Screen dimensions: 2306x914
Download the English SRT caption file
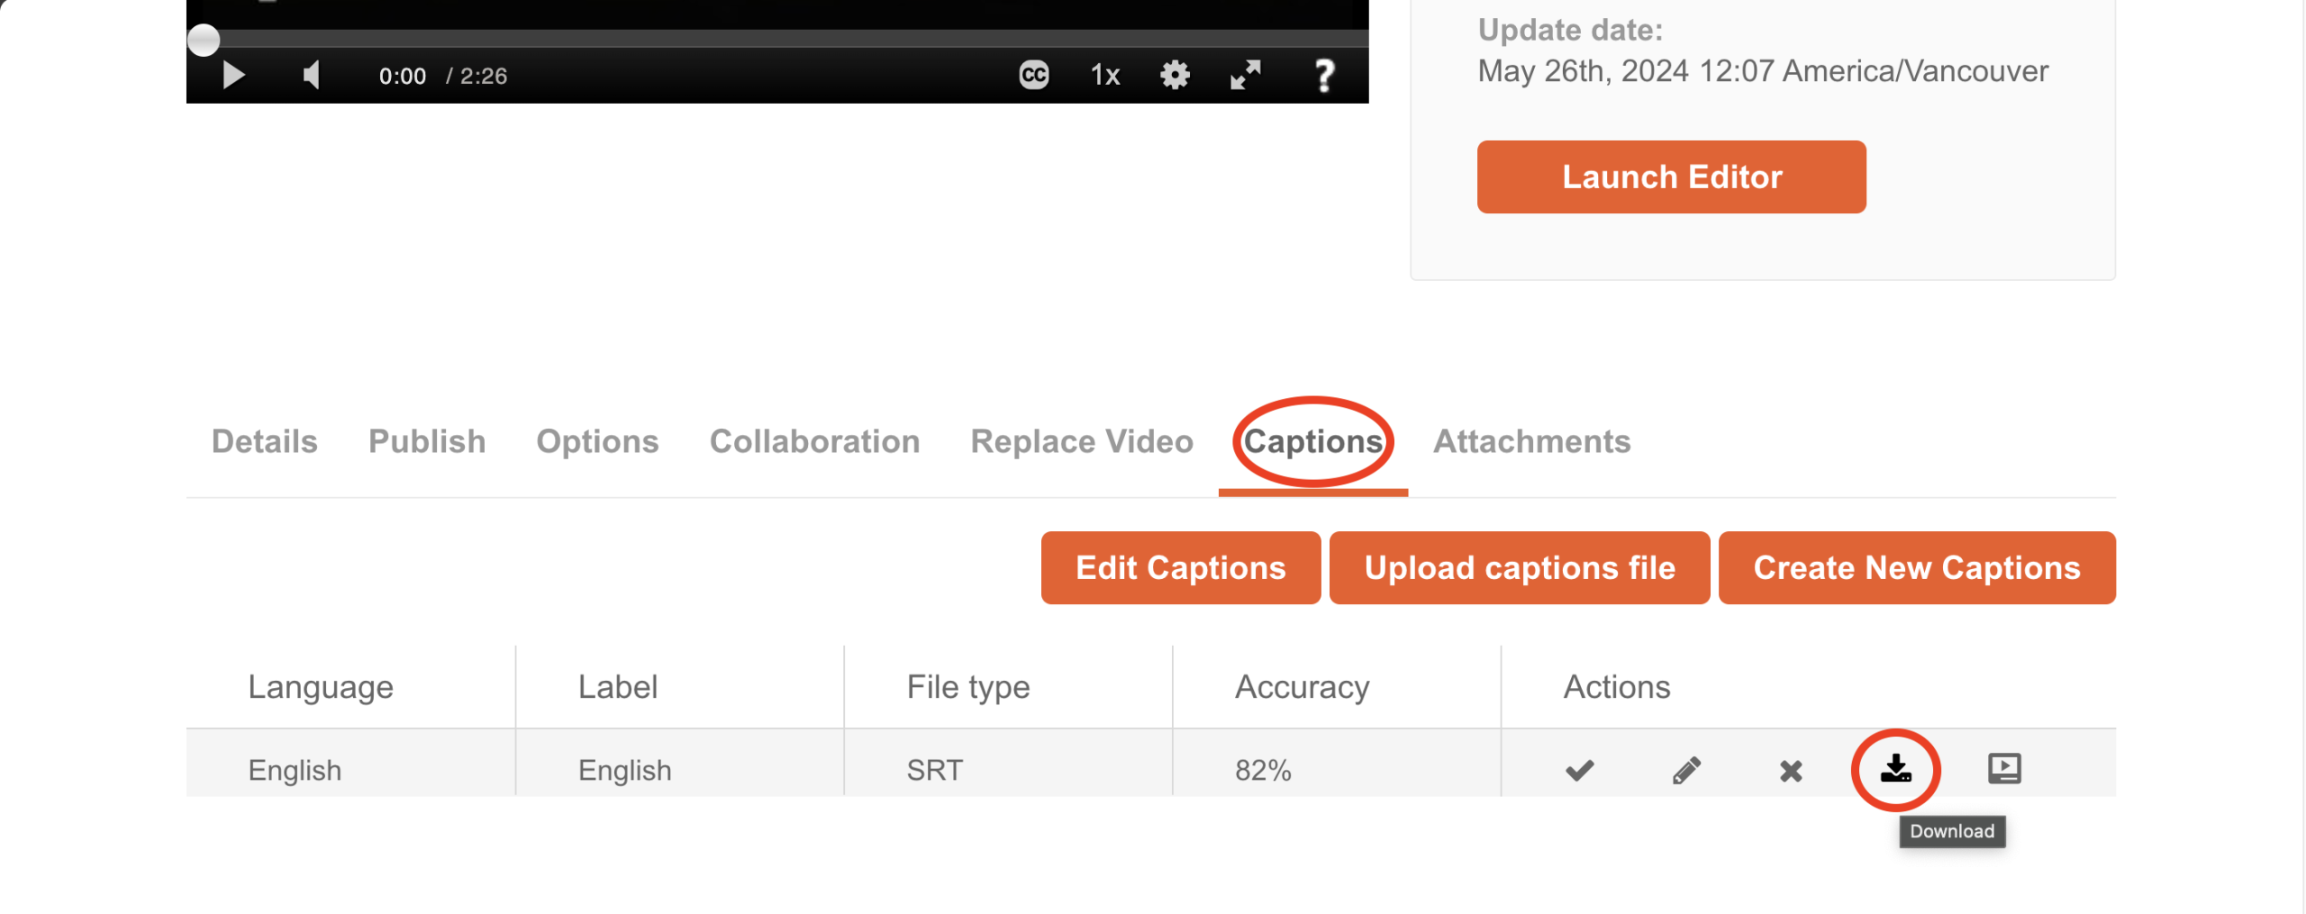[1895, 769]
